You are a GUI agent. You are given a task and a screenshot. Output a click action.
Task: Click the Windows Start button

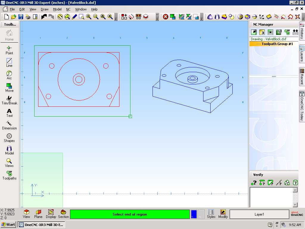click(x=8, y=225)
